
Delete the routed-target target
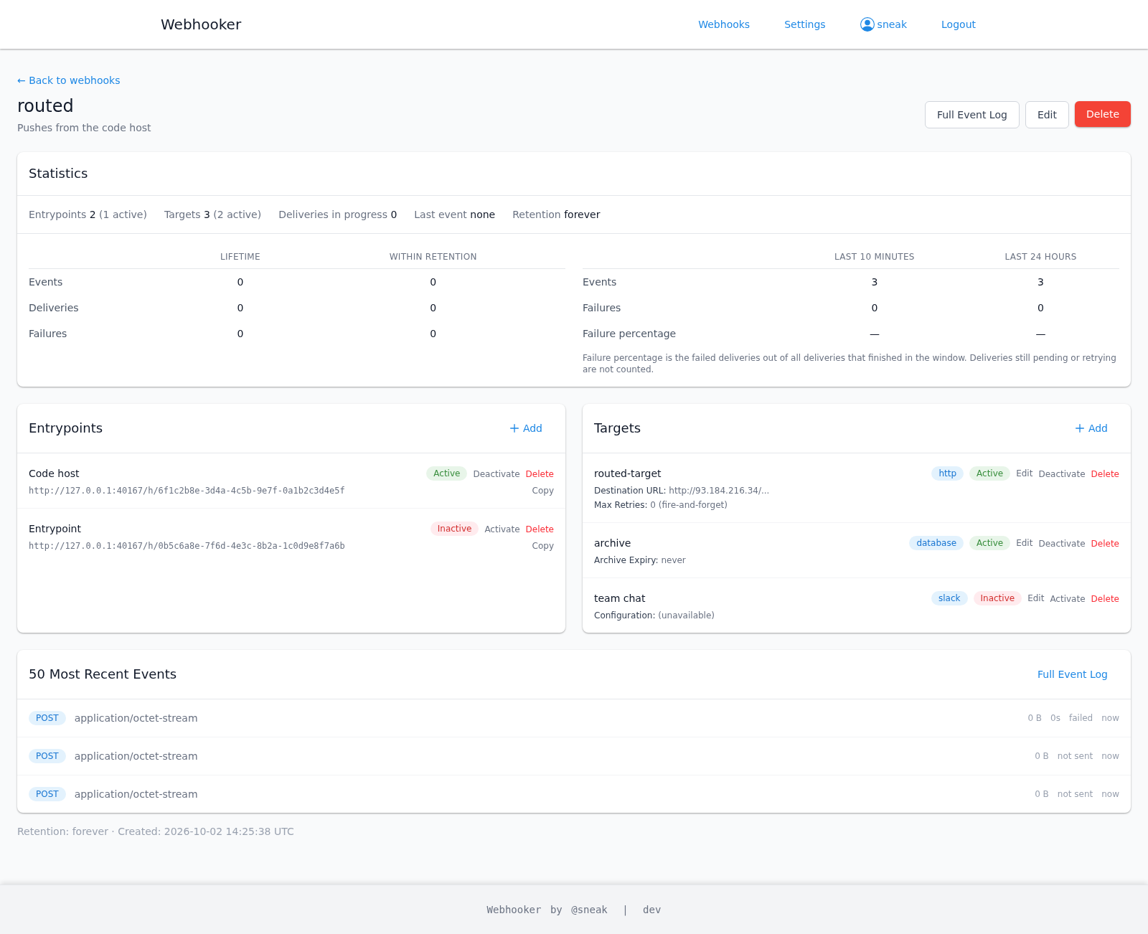[1105, 474]
